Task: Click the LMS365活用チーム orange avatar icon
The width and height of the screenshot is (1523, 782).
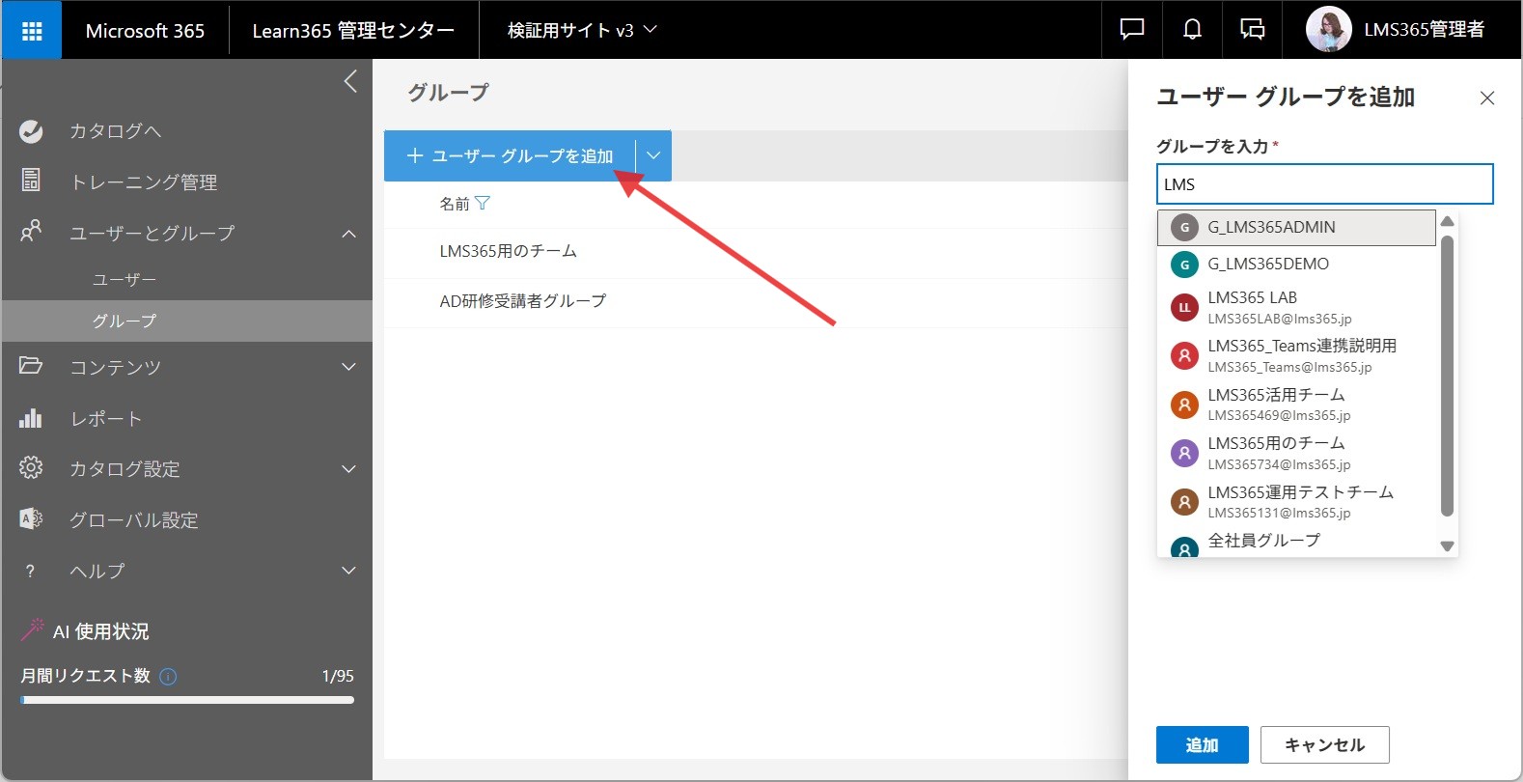Action: (1184, 405)
